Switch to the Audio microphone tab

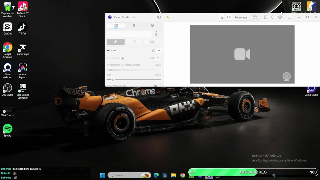pyautogui.click(x=134, y=25)
